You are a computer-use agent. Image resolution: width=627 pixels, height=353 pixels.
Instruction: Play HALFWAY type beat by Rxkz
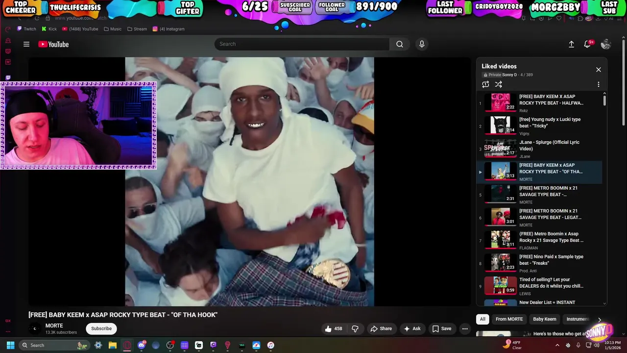539,103
